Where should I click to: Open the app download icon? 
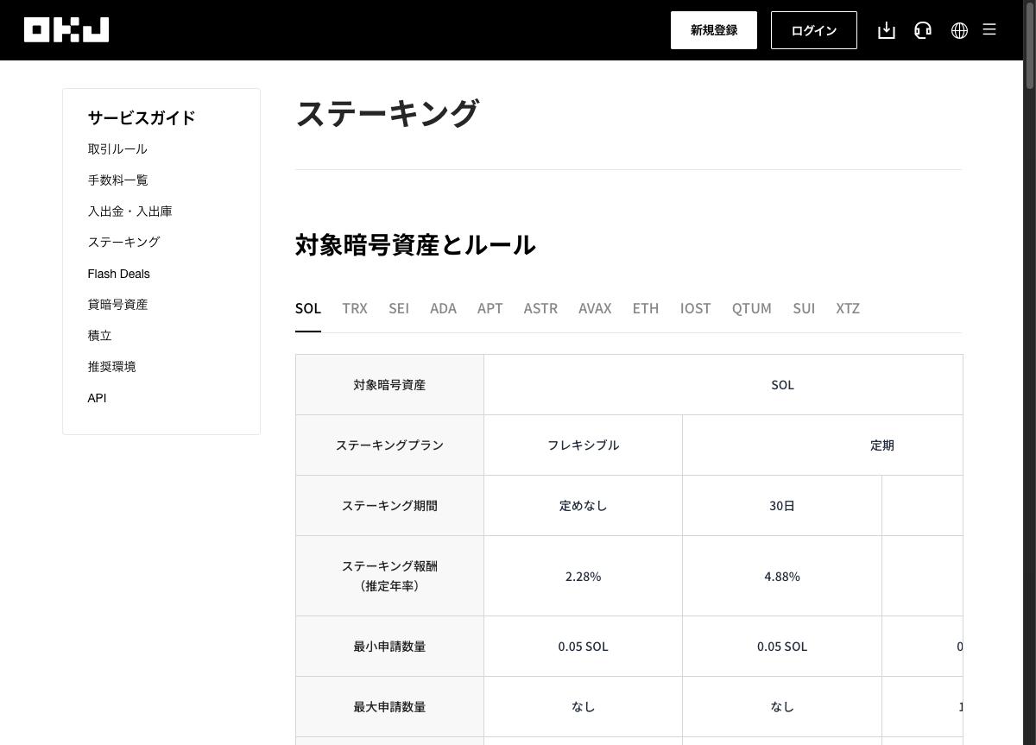coord(887,30)
